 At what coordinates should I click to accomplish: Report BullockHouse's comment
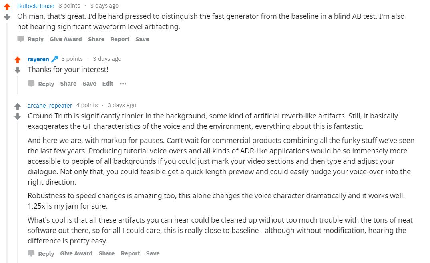pos(120,39)
